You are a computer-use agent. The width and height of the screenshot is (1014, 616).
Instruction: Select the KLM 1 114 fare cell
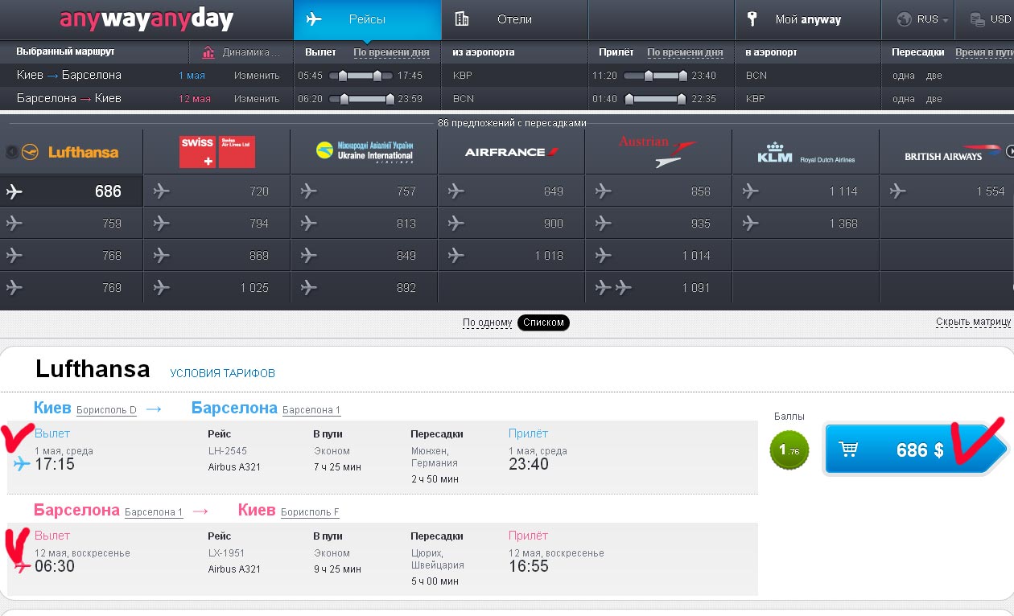(x=806, y=191)
